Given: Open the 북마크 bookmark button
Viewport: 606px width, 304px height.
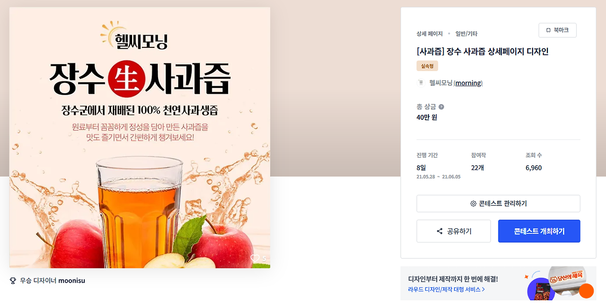Looking at the screenshot, I should pyautogui.click(x=557, y=30).
